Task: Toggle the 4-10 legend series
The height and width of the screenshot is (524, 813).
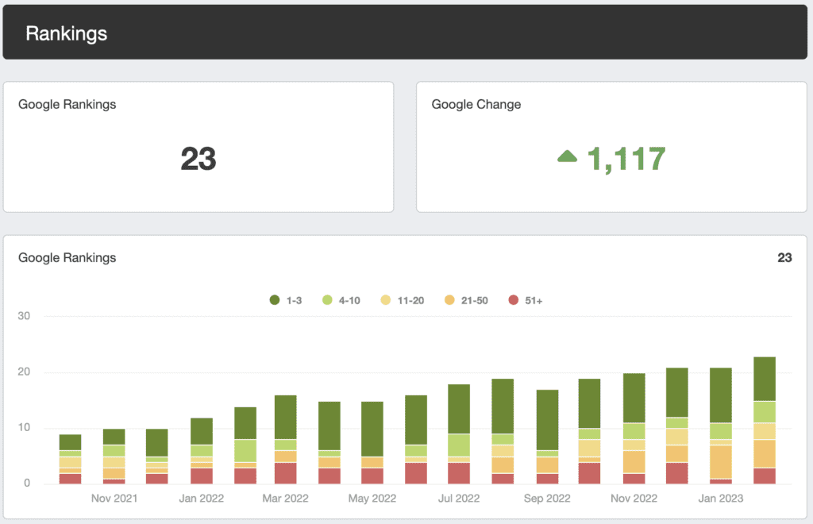Action: (341, 301)
